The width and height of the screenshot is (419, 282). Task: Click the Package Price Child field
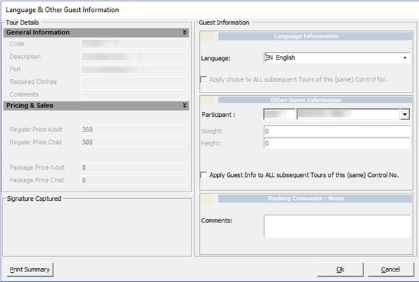133,180
